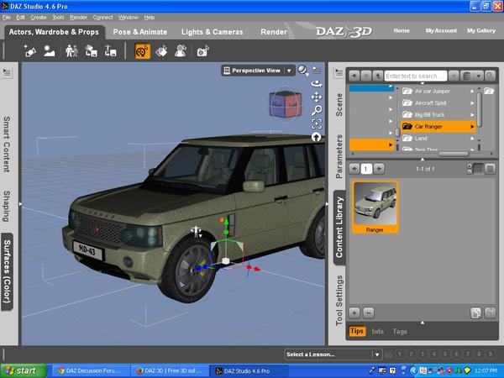Screen dimensions: 504x378
Task: Switch to the Tags tab
Action: pyautogui.click(x=400, y=332)
